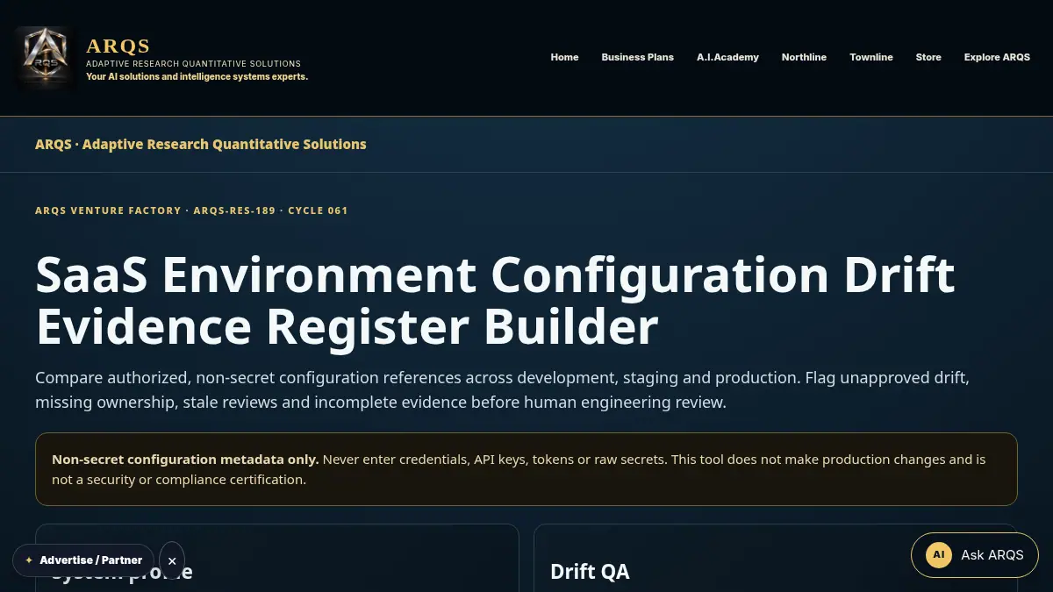Click the ARQS brand name heading
Image resolution: width=1053 pixels, height=592 pixels.
[x=118, y=46]
